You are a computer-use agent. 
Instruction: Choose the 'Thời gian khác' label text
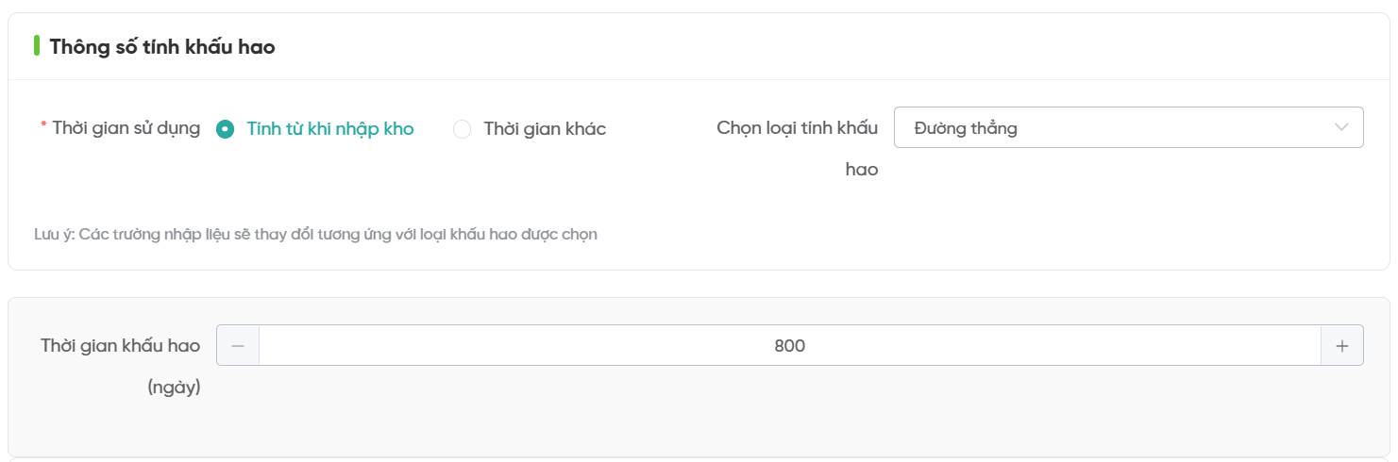pyautogui.click(x=545, y=129)
